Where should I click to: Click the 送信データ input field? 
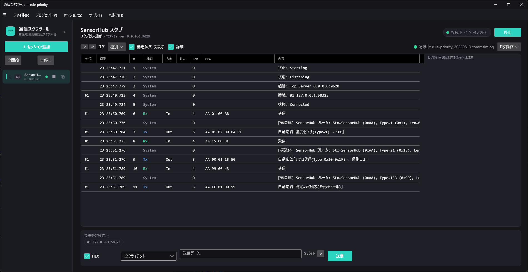(240, 253)
